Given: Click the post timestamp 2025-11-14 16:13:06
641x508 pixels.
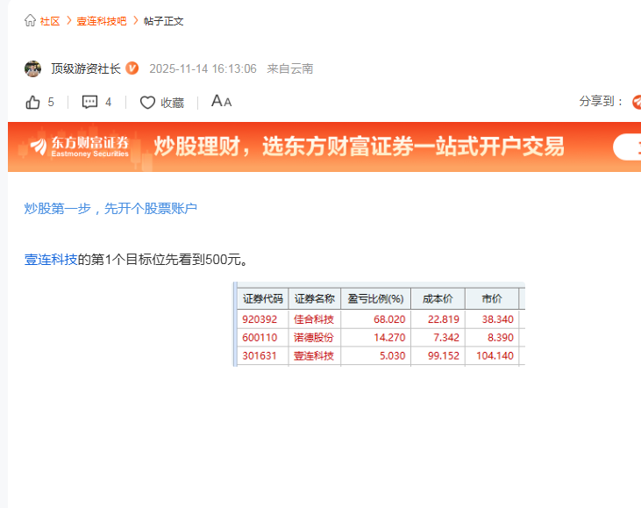Looking at the screenshot, I should click(203, 68).
